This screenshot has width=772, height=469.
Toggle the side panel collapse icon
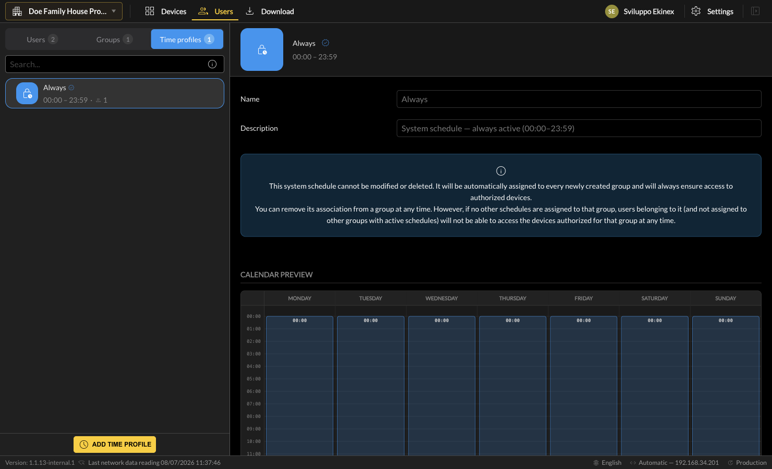(x=755, y=11)
